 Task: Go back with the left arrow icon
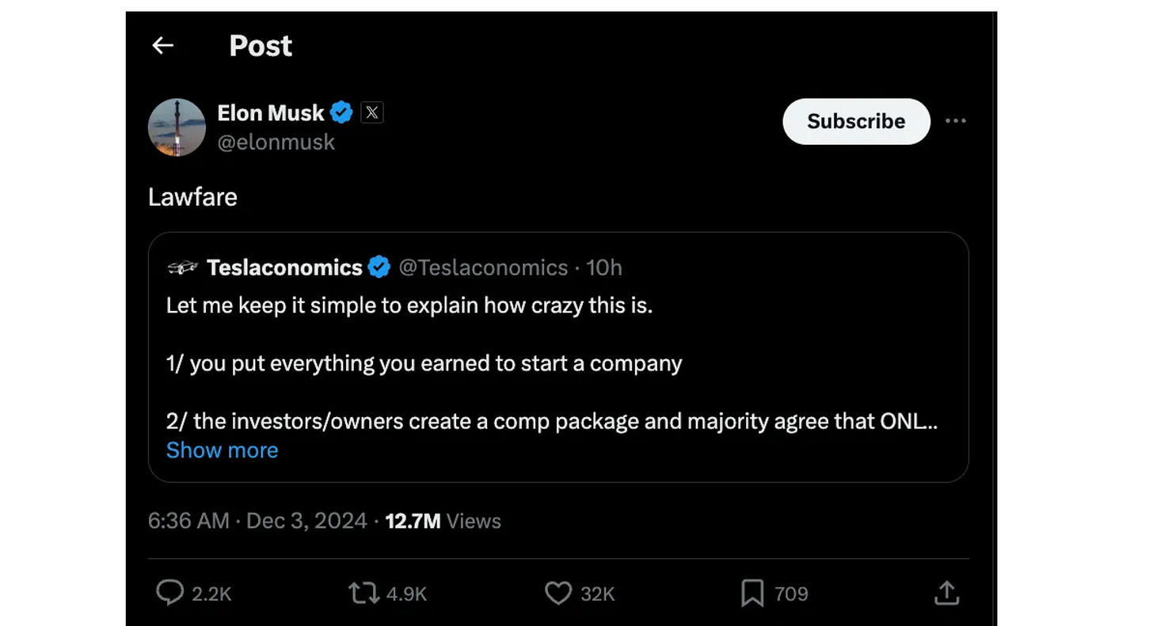[162, 45]
